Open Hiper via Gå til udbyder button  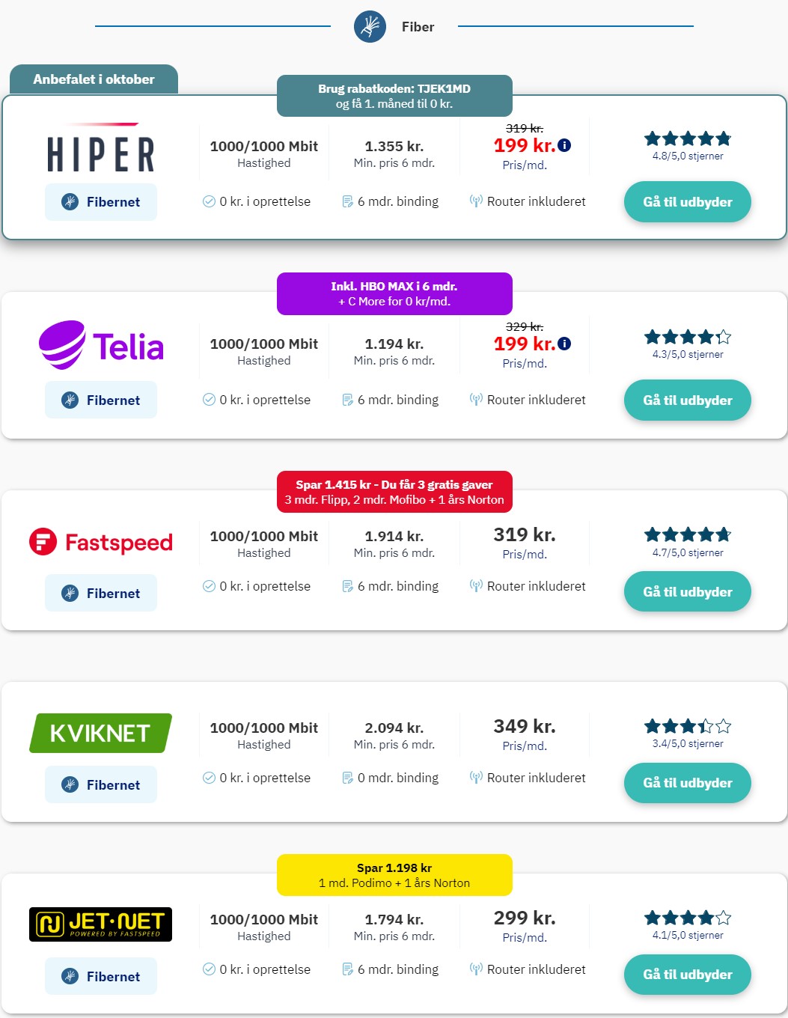coord(687,202)
